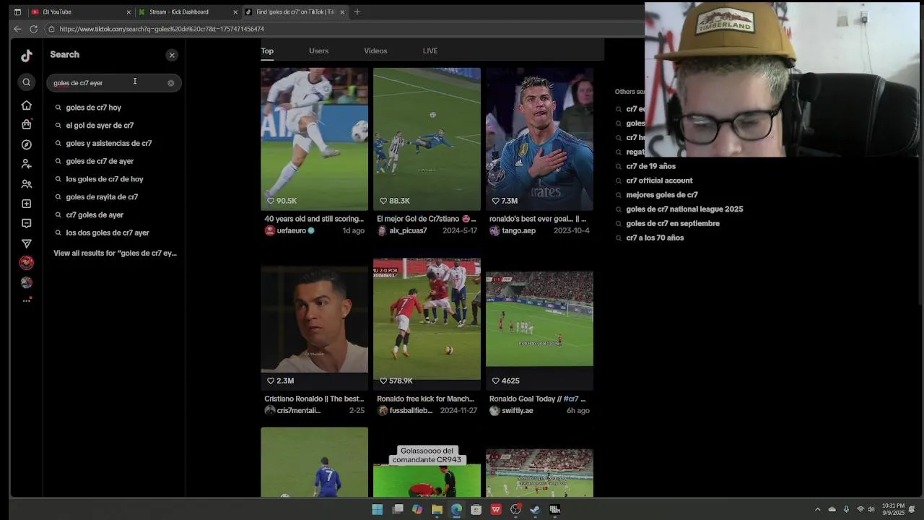Viewport: 924px width, 520px height.
Task: Search 'cr7 de 19 años' from related searches
Action: coord(650,166)
